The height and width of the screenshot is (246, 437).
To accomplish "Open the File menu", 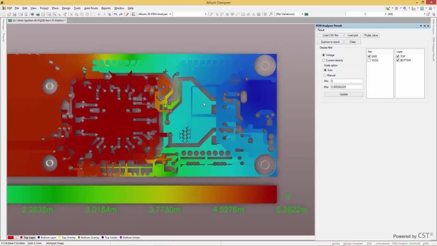I will pyautogui.click(x=17, y=8).
